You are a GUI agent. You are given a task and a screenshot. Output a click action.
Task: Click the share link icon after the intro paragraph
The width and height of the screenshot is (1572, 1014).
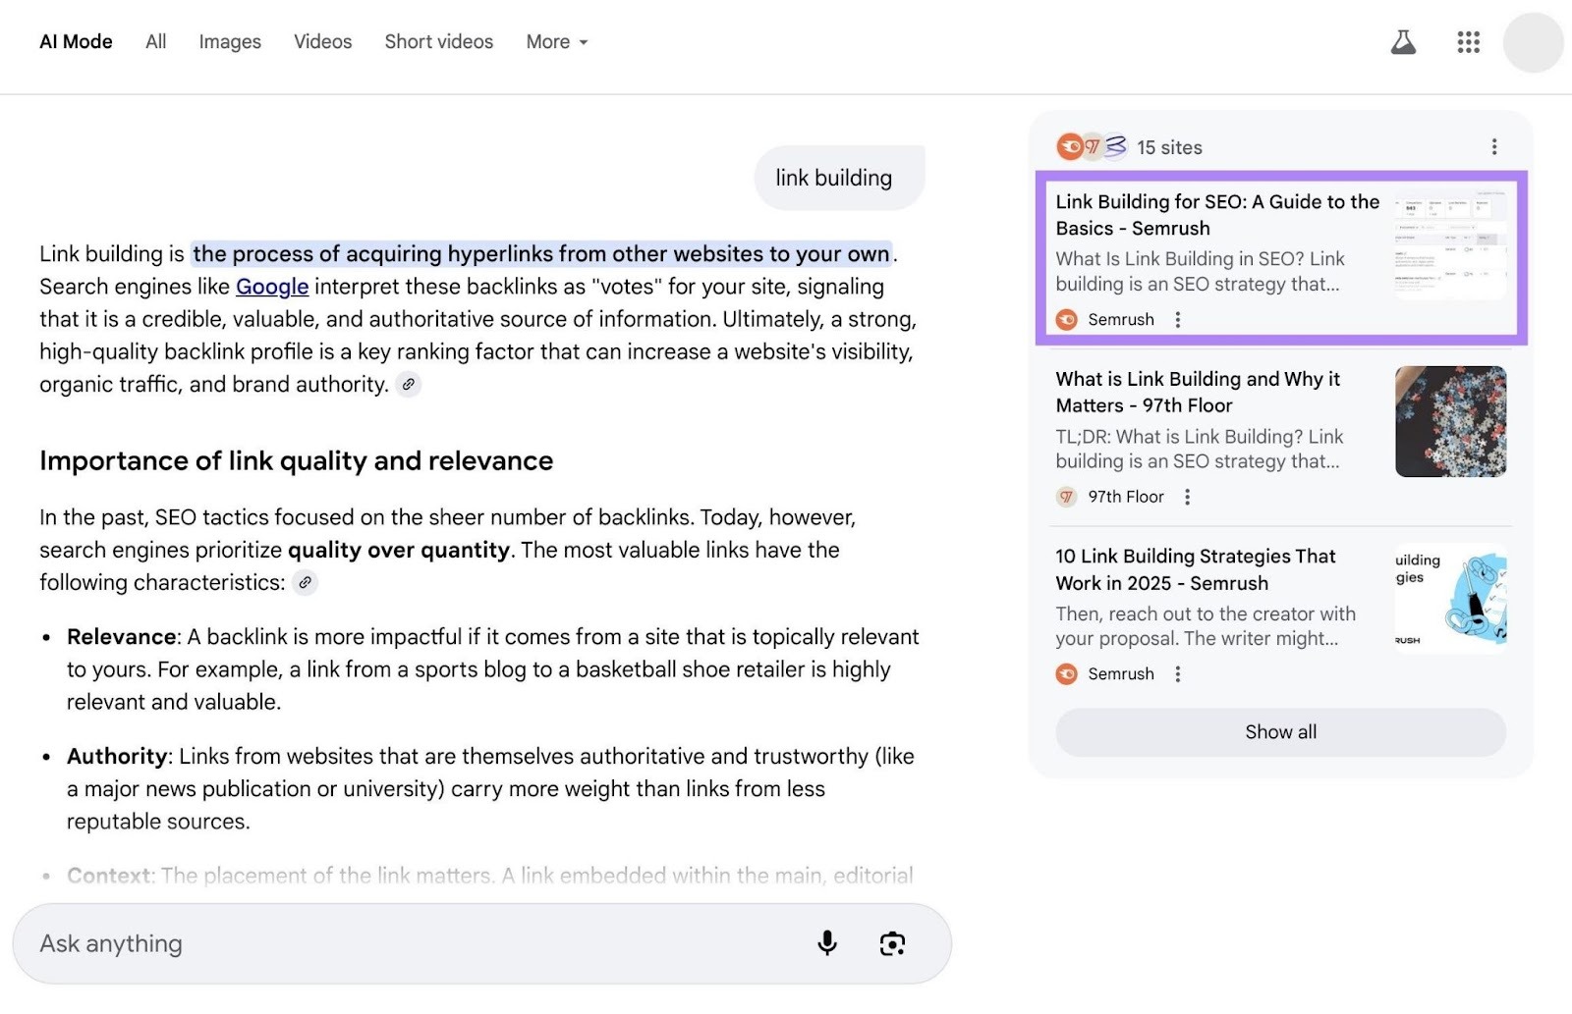[410, 385]
